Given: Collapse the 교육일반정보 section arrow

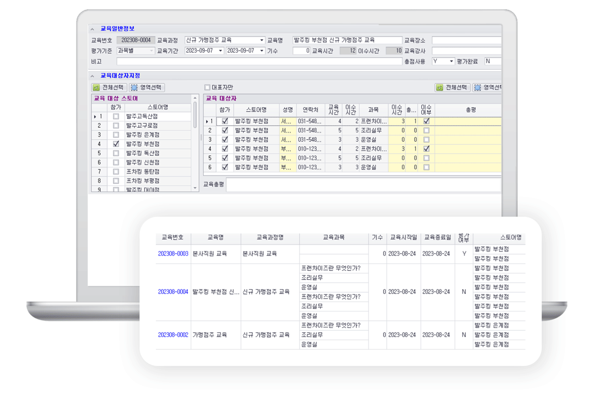Looking at the screenshot, I should [x=93, y=29].
